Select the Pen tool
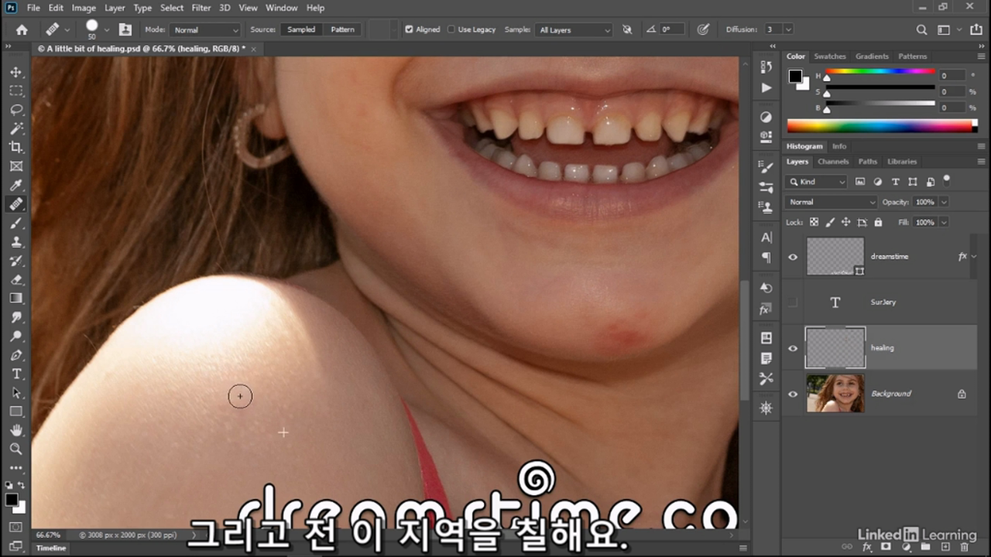This screenshot has width=991, height=557. click(x=16, y=355)
